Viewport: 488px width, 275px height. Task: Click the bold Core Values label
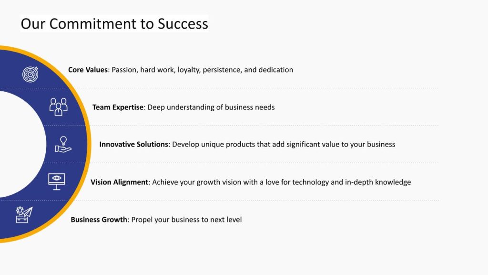click(88, 70)
